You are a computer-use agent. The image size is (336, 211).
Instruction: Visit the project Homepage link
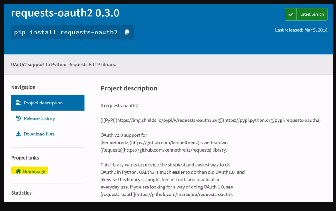click(30, 171)
